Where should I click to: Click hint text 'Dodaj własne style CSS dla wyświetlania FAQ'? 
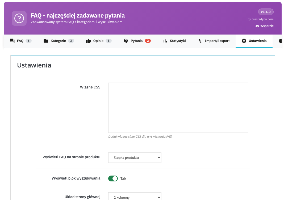point(140,137)
